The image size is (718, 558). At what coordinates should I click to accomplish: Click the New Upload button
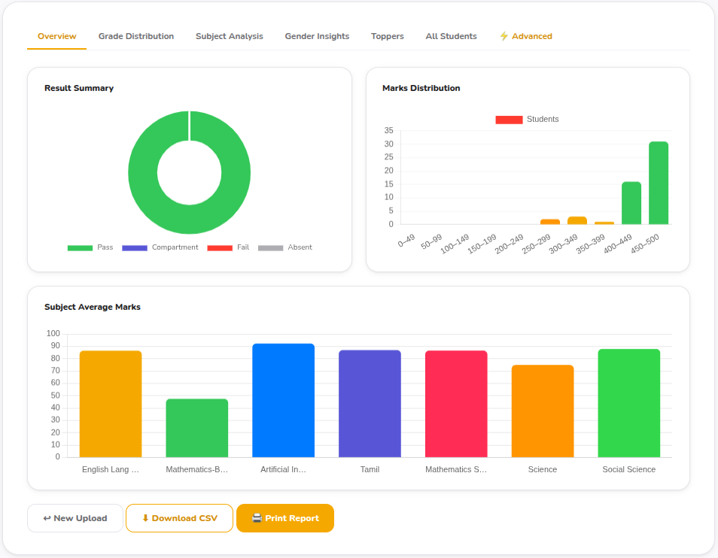[75, 518]
